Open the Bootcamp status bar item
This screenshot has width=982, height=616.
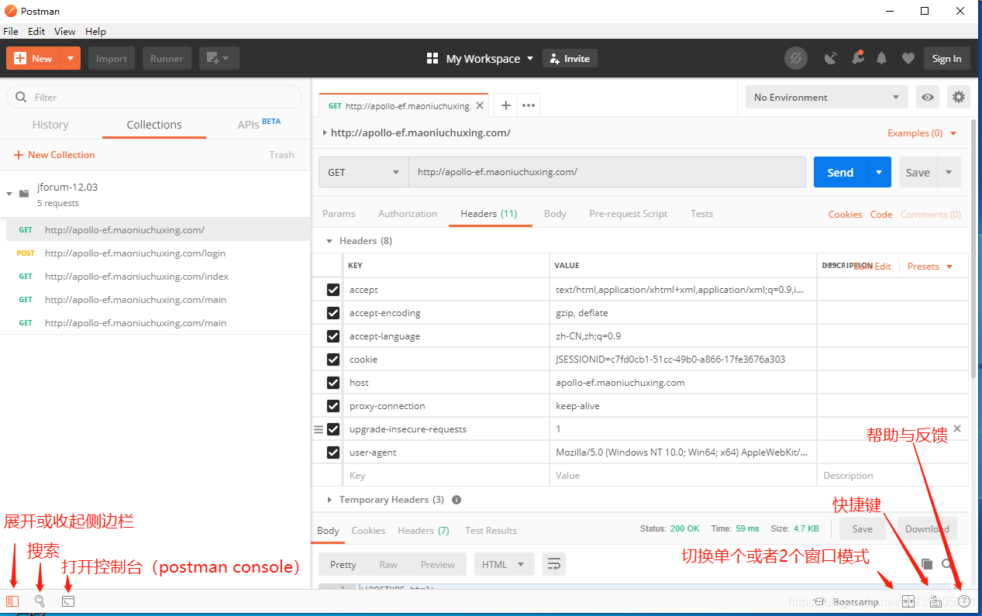click(846, 601)
